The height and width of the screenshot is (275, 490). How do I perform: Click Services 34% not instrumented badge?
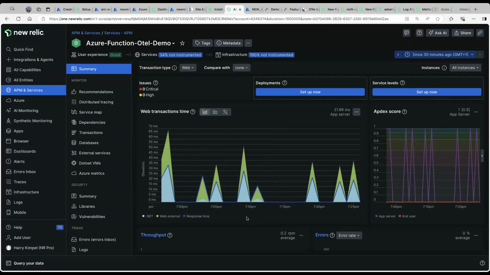[180, 55]
